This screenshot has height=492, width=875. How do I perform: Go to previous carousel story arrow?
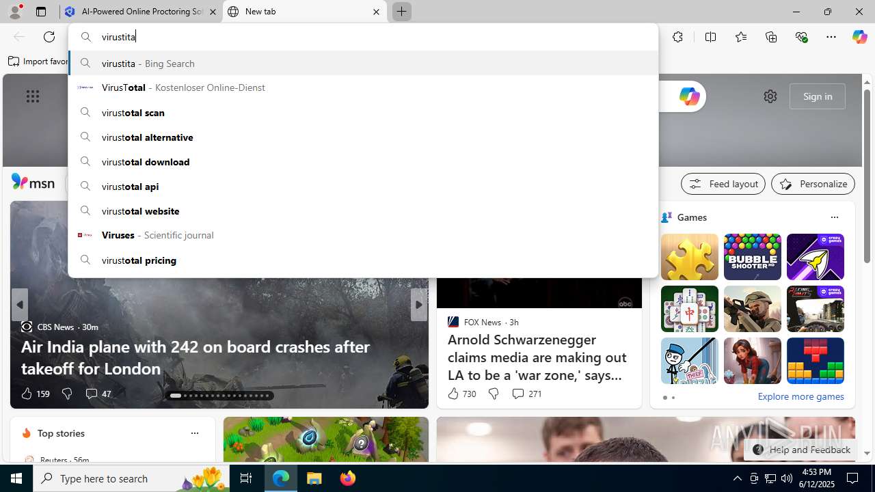click(x=19, y=305)
